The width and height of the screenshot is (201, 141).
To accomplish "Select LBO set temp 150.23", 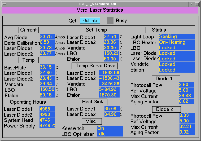I will tap(112, 53).
